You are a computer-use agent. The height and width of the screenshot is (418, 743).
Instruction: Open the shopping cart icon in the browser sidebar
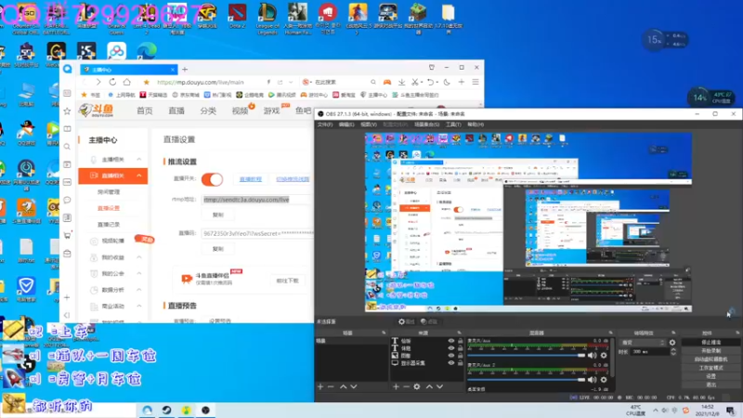[67, 236]
